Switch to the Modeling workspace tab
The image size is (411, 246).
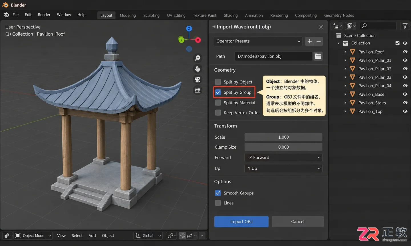pos(128,15)
